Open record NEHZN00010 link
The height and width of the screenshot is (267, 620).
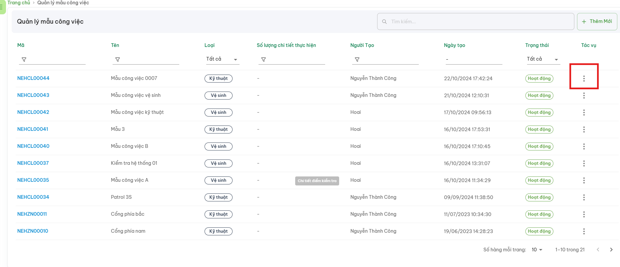pyautogui.click(x=33, y=231)
